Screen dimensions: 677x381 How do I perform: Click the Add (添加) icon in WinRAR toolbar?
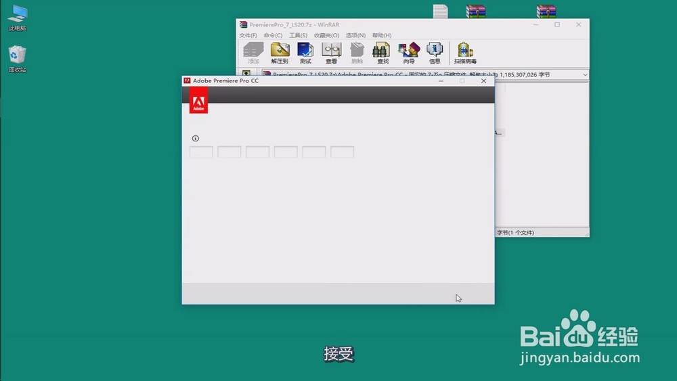[x=253, y=53]
